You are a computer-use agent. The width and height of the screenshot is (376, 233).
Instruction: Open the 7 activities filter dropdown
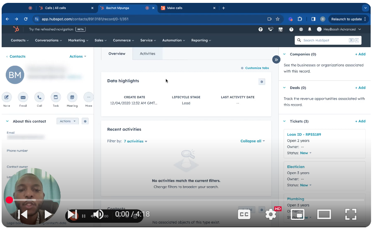coord(135,141)
